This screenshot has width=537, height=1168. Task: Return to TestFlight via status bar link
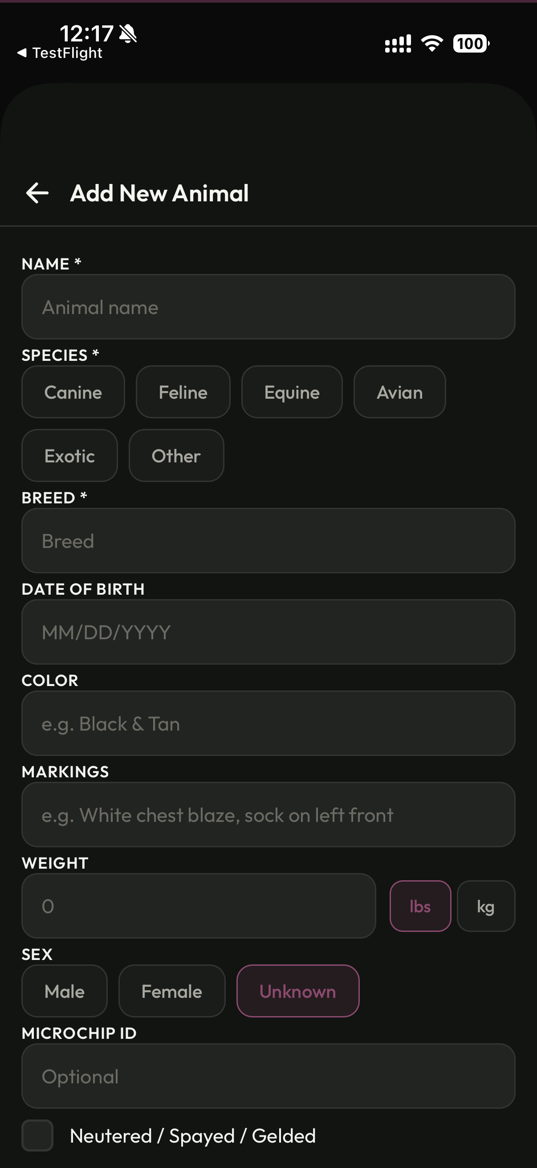(x=59, y=53)
